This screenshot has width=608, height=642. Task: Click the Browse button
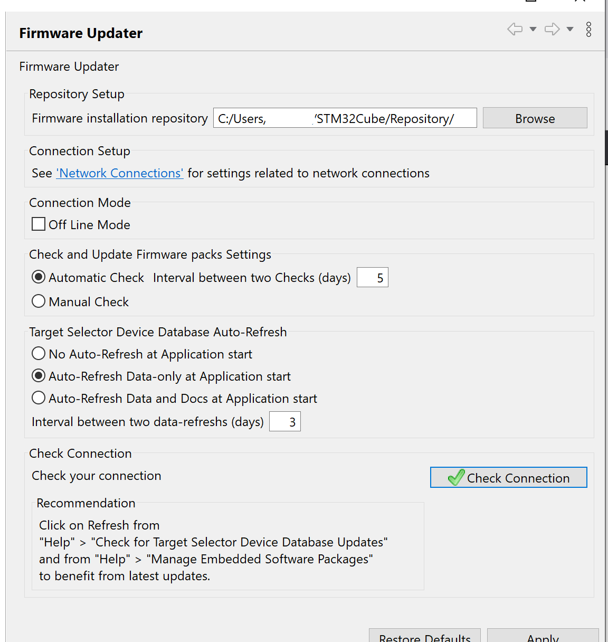535,118
